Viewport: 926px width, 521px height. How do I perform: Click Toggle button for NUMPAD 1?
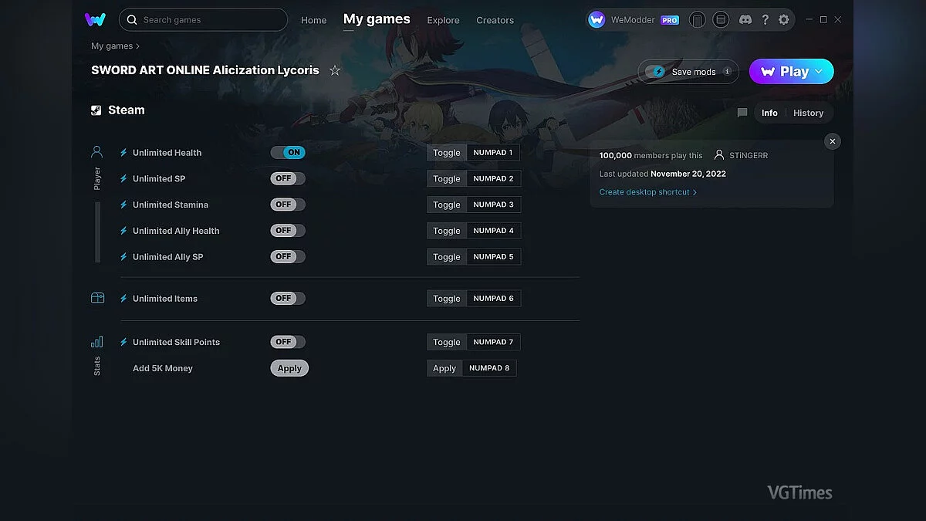[x=447, y=153]
